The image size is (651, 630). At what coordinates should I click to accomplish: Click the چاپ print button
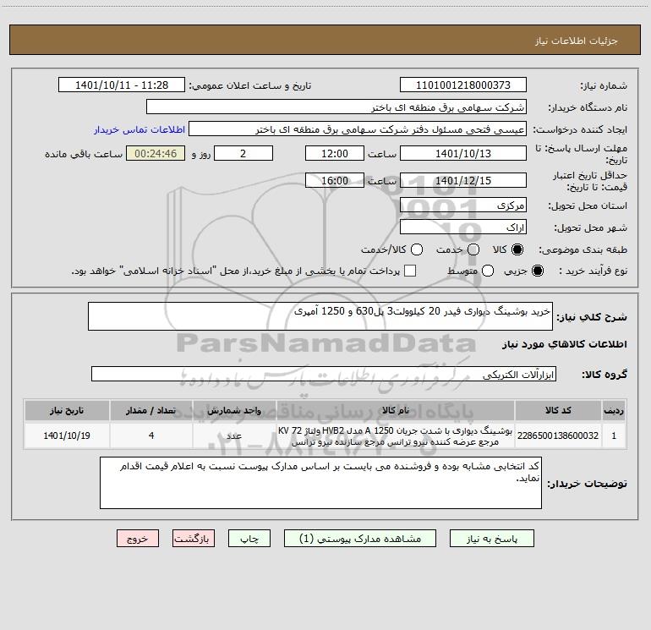249,539
